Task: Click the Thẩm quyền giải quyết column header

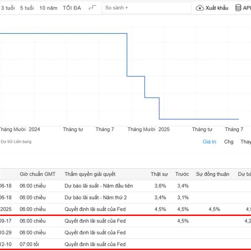Action: pos(90,174)
